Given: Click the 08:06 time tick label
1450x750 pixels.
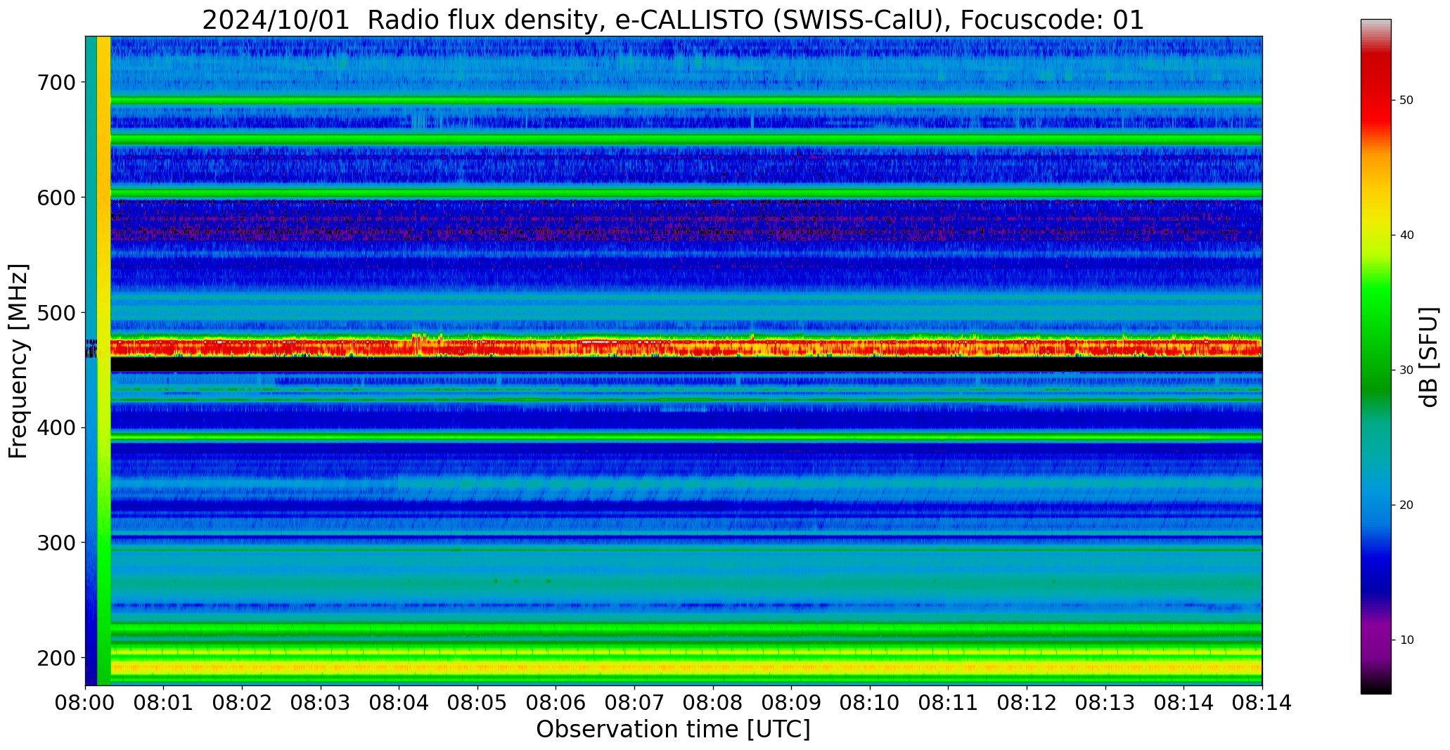Looking at the screenshot, I should click(556, 704).
